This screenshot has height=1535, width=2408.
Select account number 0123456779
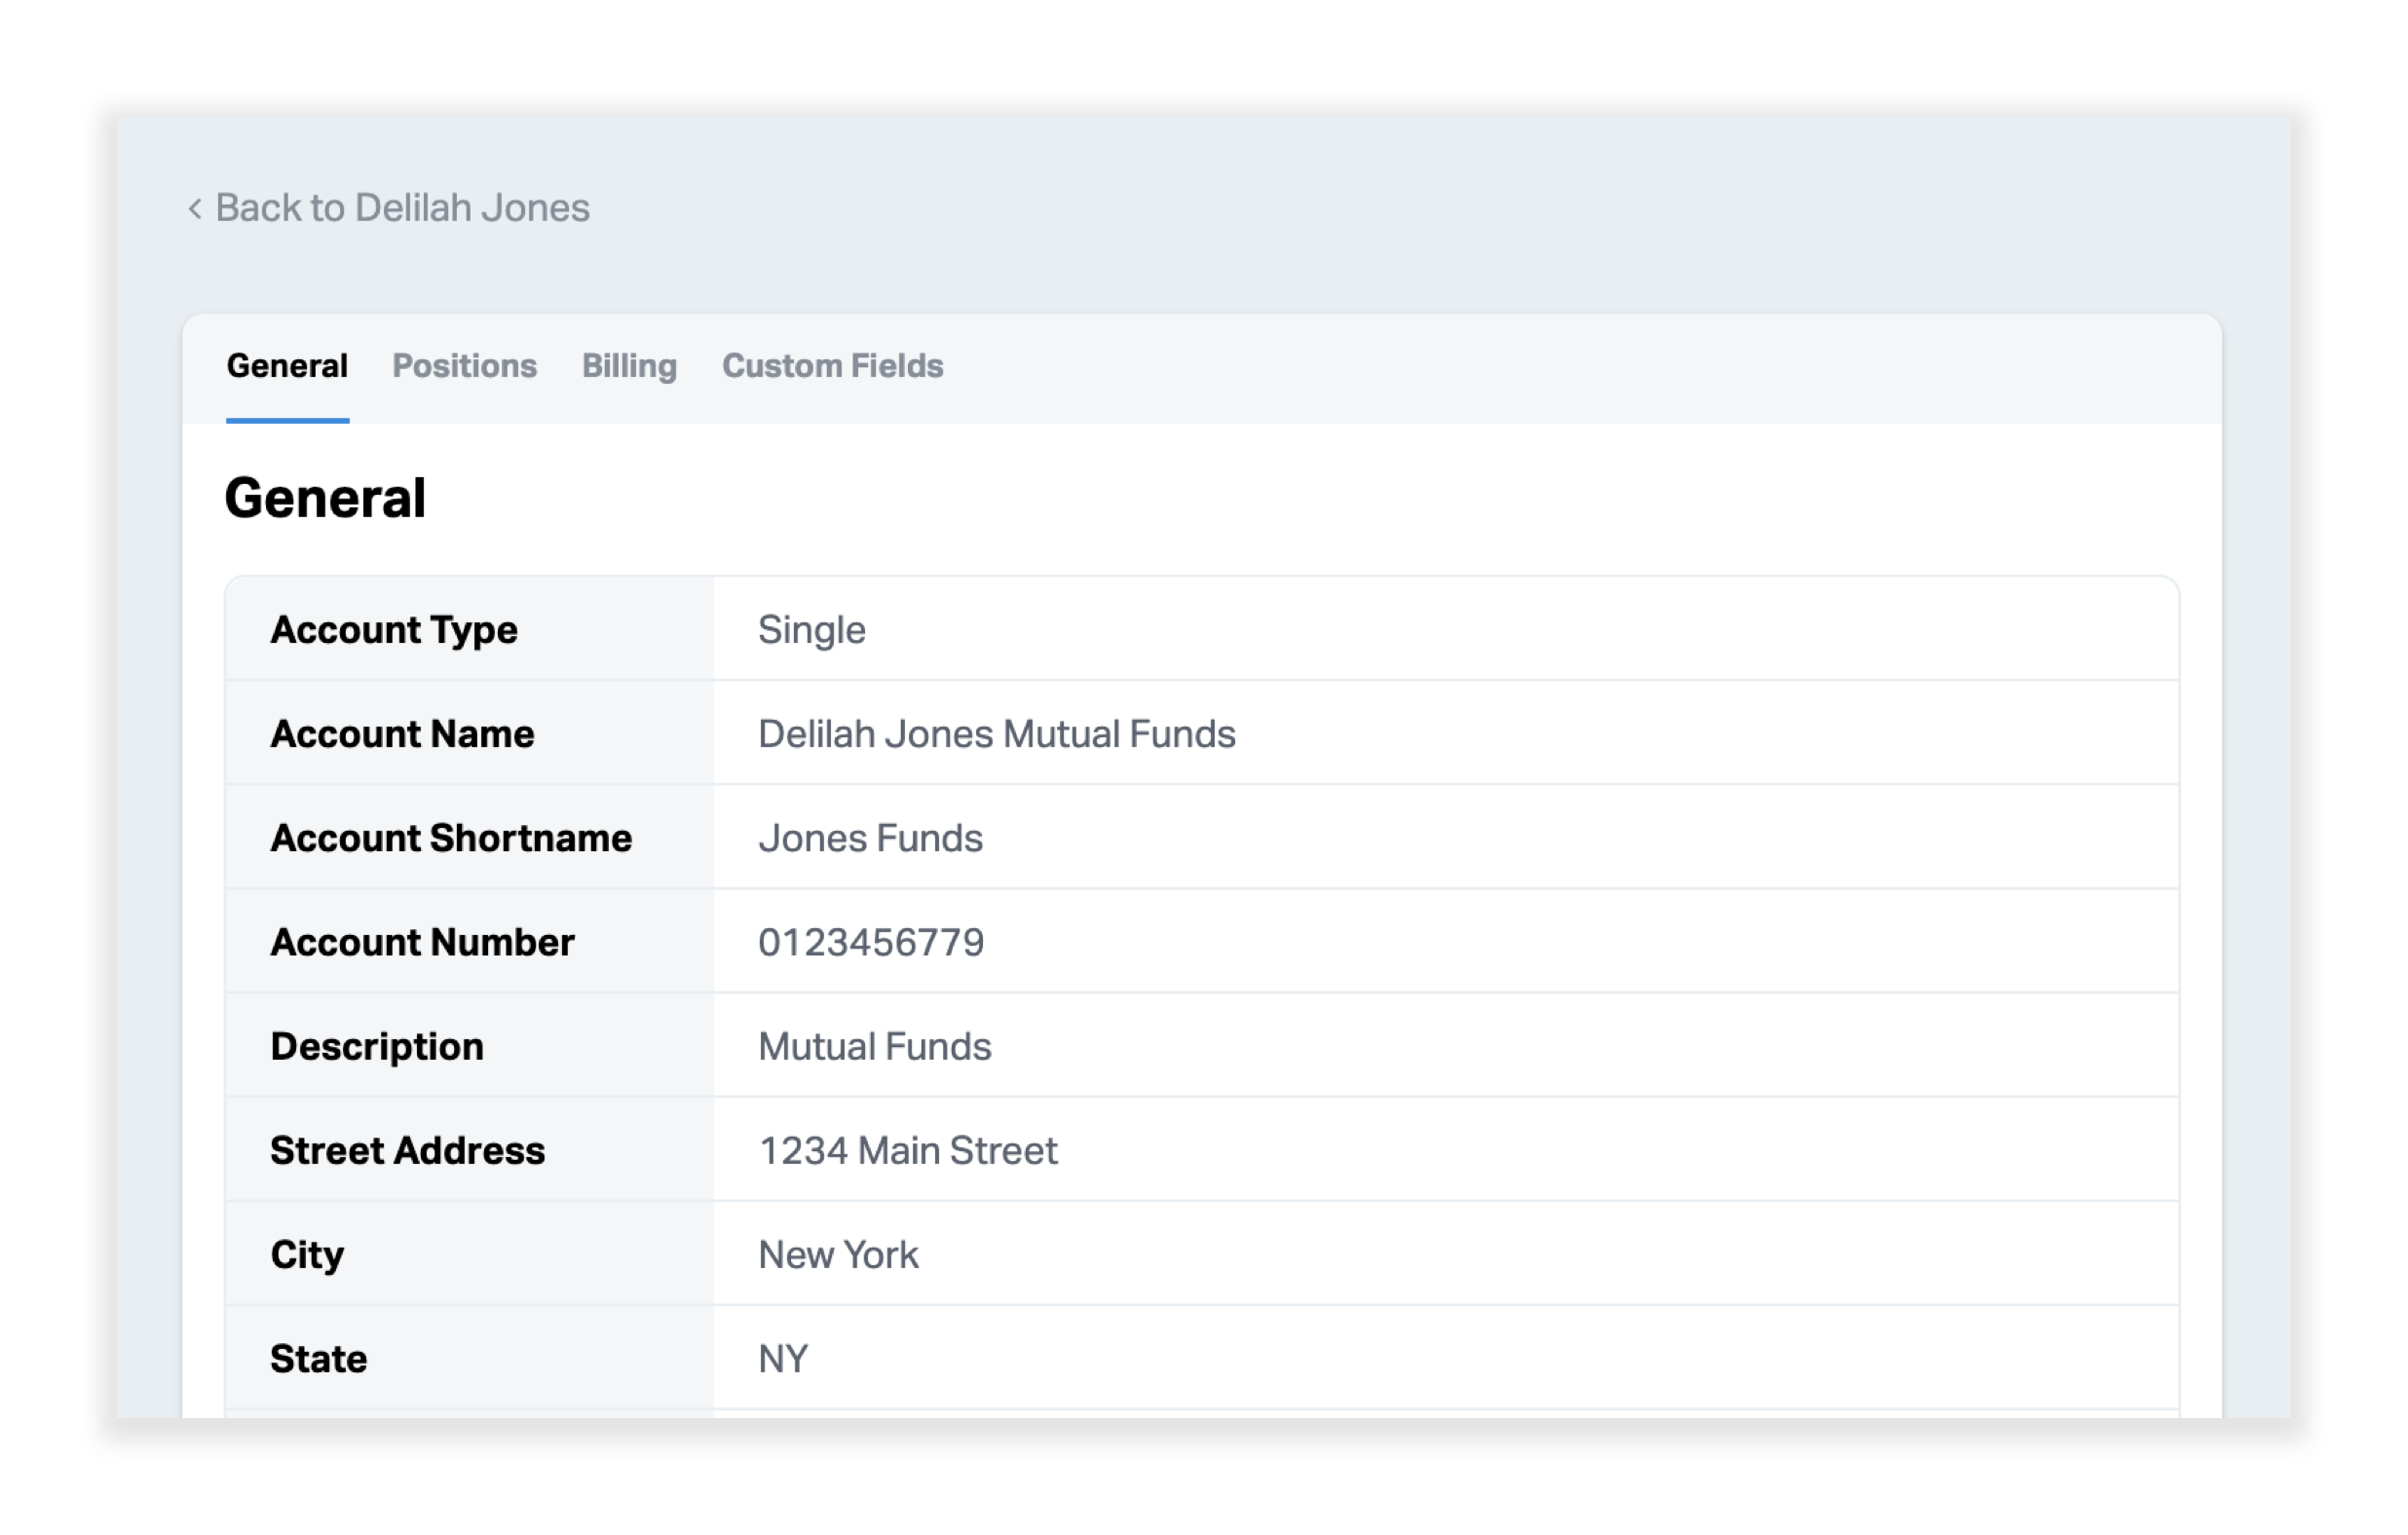tap(871, 942)
